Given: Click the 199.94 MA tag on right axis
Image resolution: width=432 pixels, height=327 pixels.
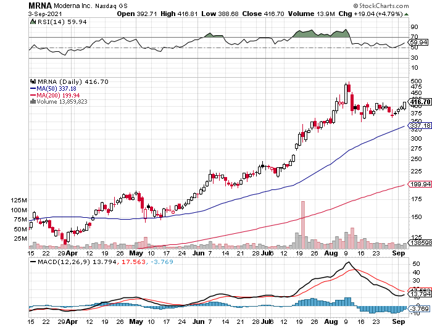Looking at the screenshot, I should click(420, 184).
